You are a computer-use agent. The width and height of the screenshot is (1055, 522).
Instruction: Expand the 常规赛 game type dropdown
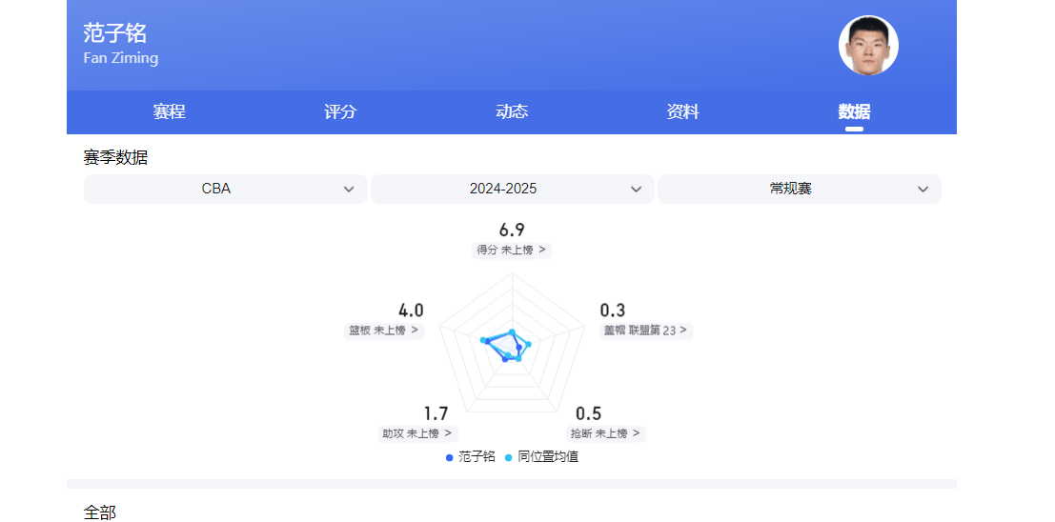point(799,189)
